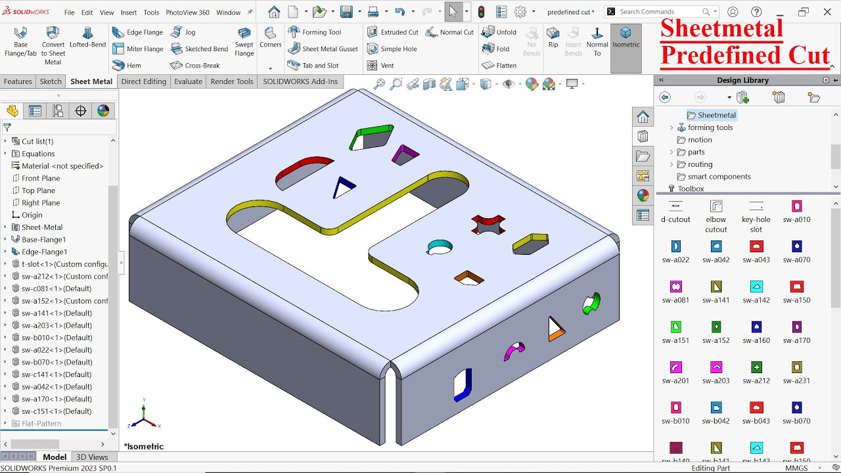841x473 pixels.
Task: Switch to the Features tab
Action: pyautogui.click(x=18, y=81)
